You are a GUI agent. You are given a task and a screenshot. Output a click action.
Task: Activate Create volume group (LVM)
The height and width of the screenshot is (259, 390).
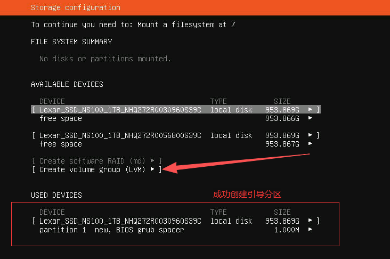click(x=92, y=169)
